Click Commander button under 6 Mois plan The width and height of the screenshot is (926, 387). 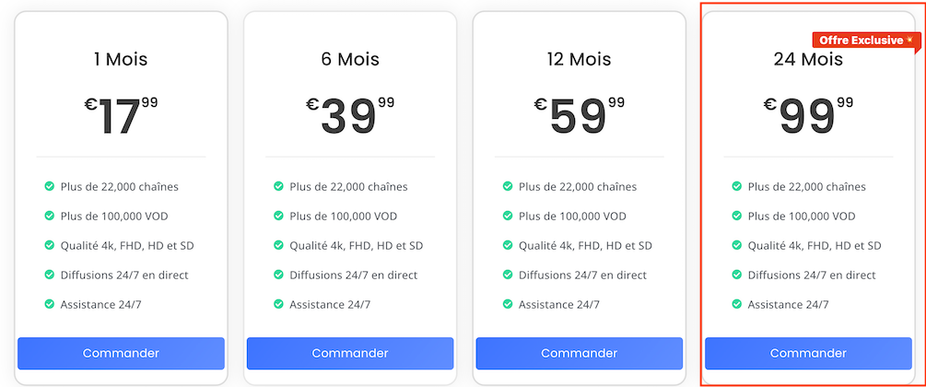click(350, 353)
